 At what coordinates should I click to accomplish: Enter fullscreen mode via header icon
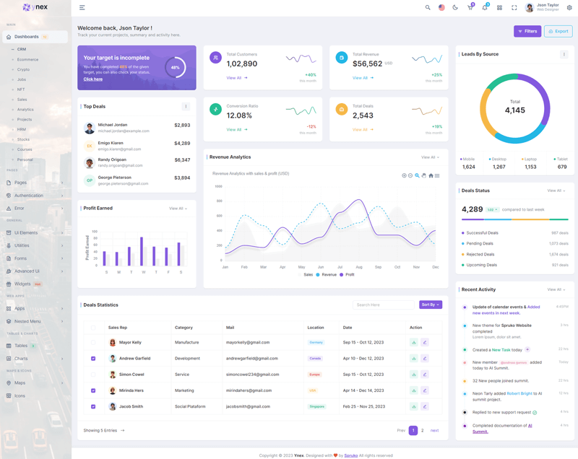[514, 7]
